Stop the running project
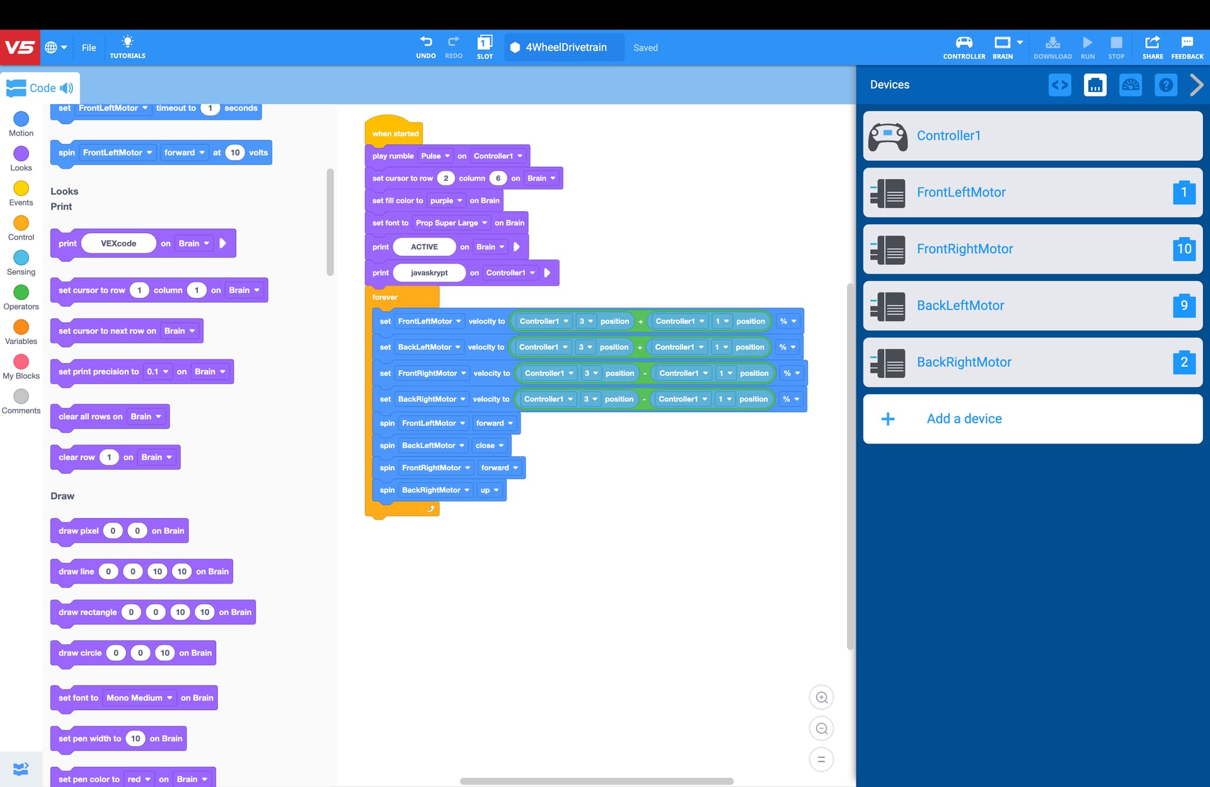 click(x=1116, y=47)
